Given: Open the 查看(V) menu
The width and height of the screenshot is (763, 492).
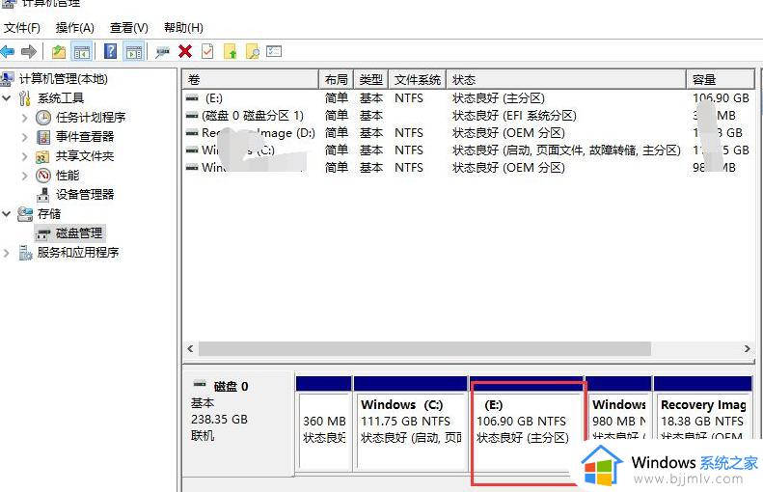Looking at the screenshot, I should (x=129, y=28).
